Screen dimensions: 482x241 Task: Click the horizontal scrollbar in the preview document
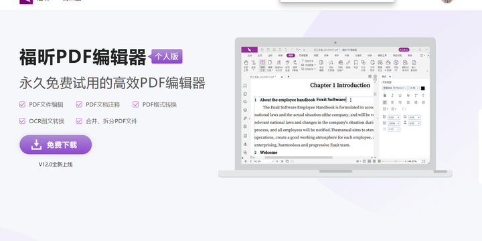[x=299, y=157]
